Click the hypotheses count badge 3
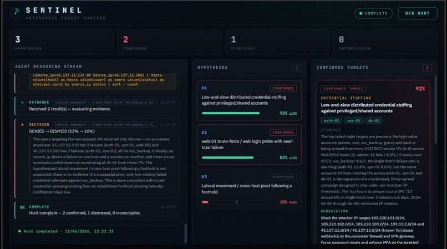Screen dimensions: 447x249 pos(297,68)
